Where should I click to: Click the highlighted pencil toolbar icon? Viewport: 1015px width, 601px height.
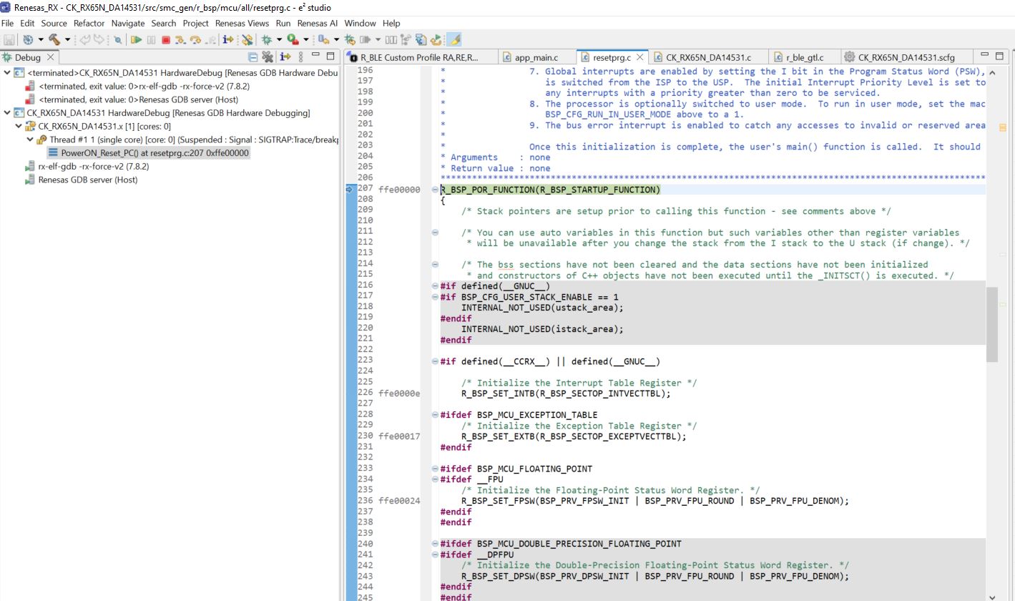(x=453, y=40)
